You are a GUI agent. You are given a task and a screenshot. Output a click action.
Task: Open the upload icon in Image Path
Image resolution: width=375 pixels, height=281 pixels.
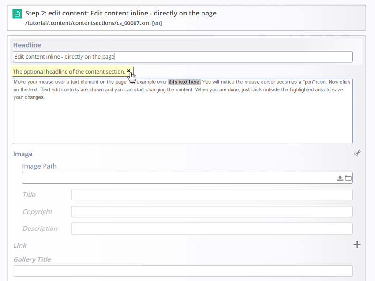point(340,178)
